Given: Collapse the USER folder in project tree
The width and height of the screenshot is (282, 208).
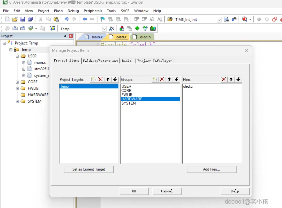Looking at the screenshot, I should 17,56.
